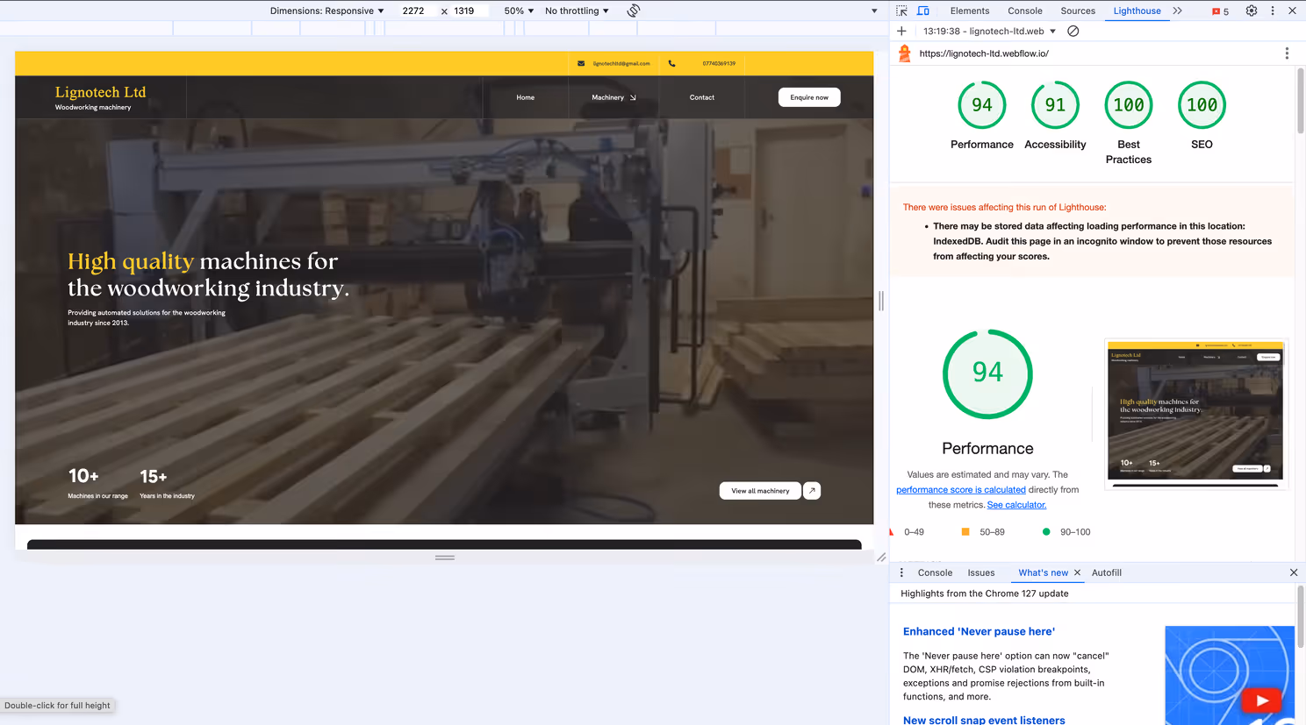Click the phone icon in the yellow bar
This screenshot has height=725, width=1306.
(671, 63)
